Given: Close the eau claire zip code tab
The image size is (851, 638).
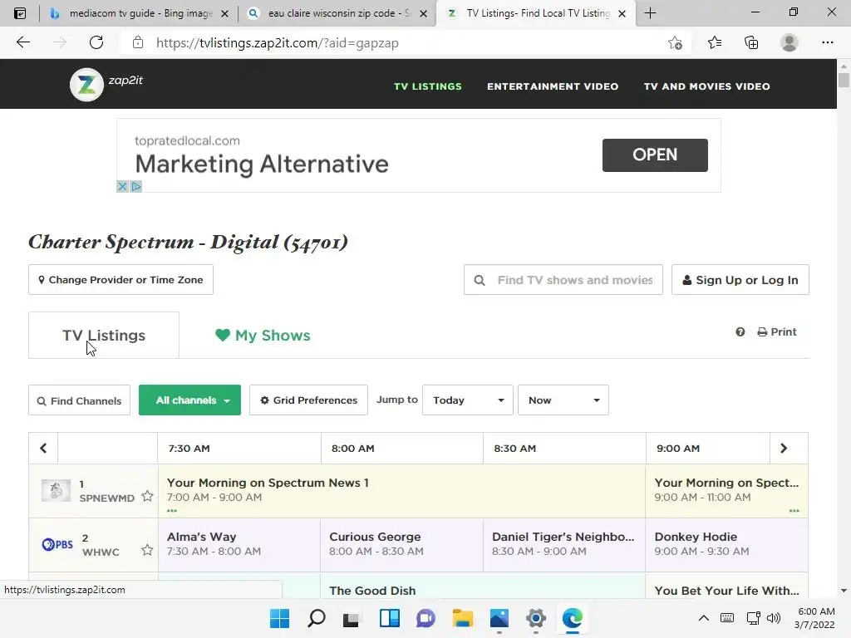Looking at the screenshot, I should pos(423,13).
